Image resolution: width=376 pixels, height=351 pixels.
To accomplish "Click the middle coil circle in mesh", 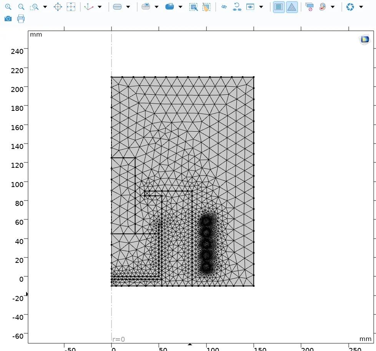I will [206, 244].
